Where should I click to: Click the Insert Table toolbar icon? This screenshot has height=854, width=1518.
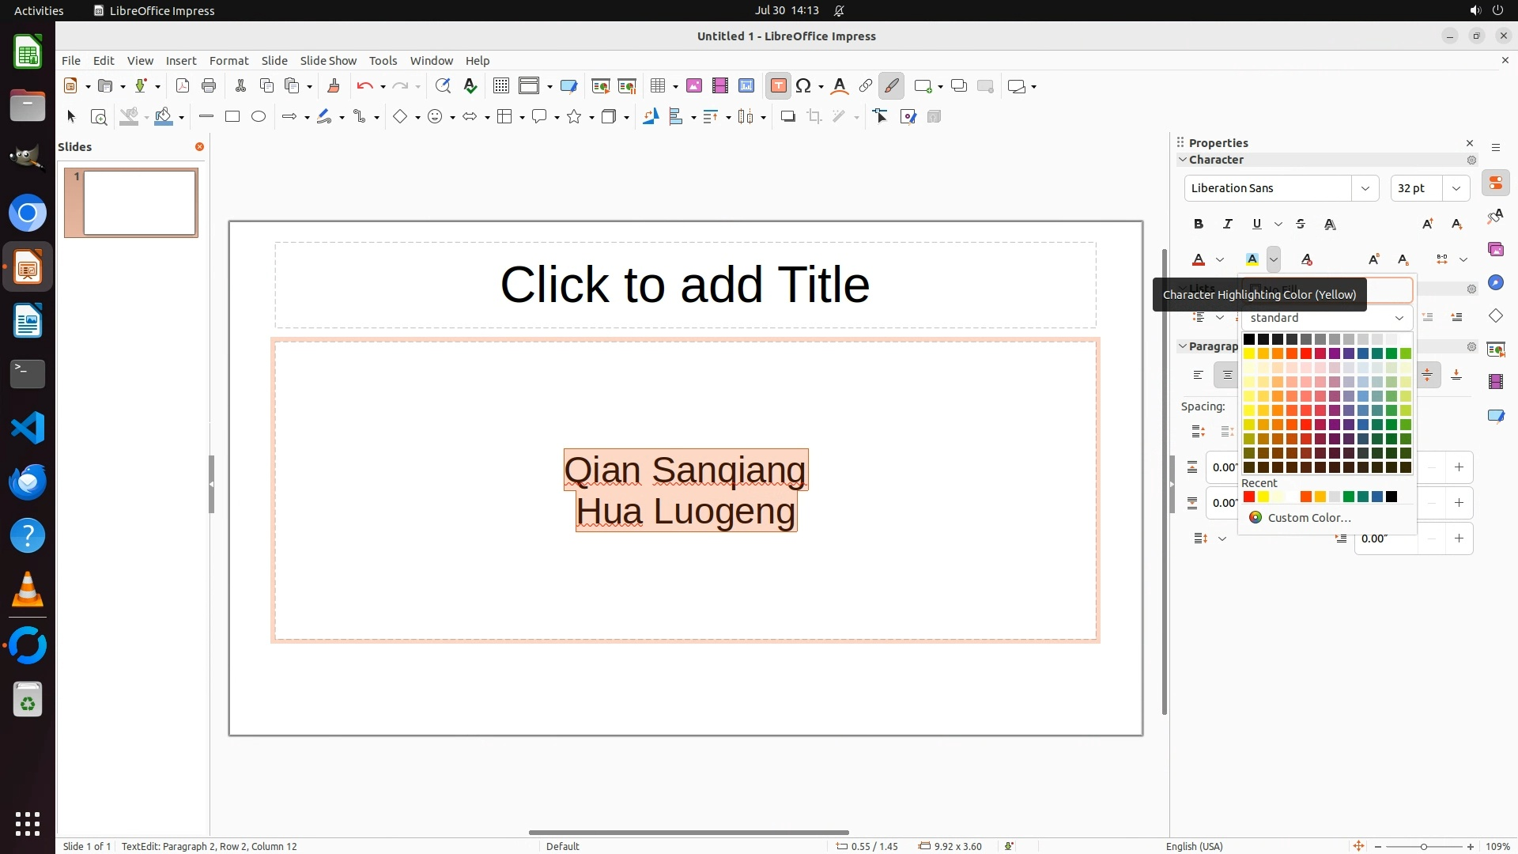pyautogui.click(x=658, y=86)
